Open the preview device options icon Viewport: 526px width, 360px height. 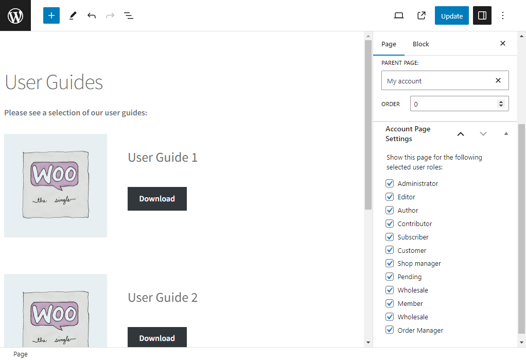click(x=398, y=15)
